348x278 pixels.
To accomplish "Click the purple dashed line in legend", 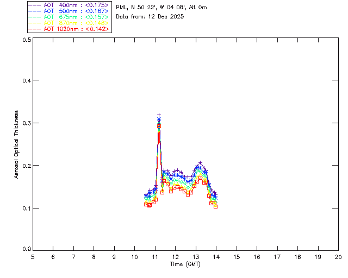I will [35, 5].
